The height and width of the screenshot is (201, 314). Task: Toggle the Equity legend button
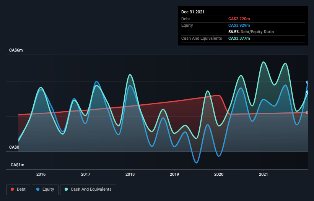click(x=45, y=190)
